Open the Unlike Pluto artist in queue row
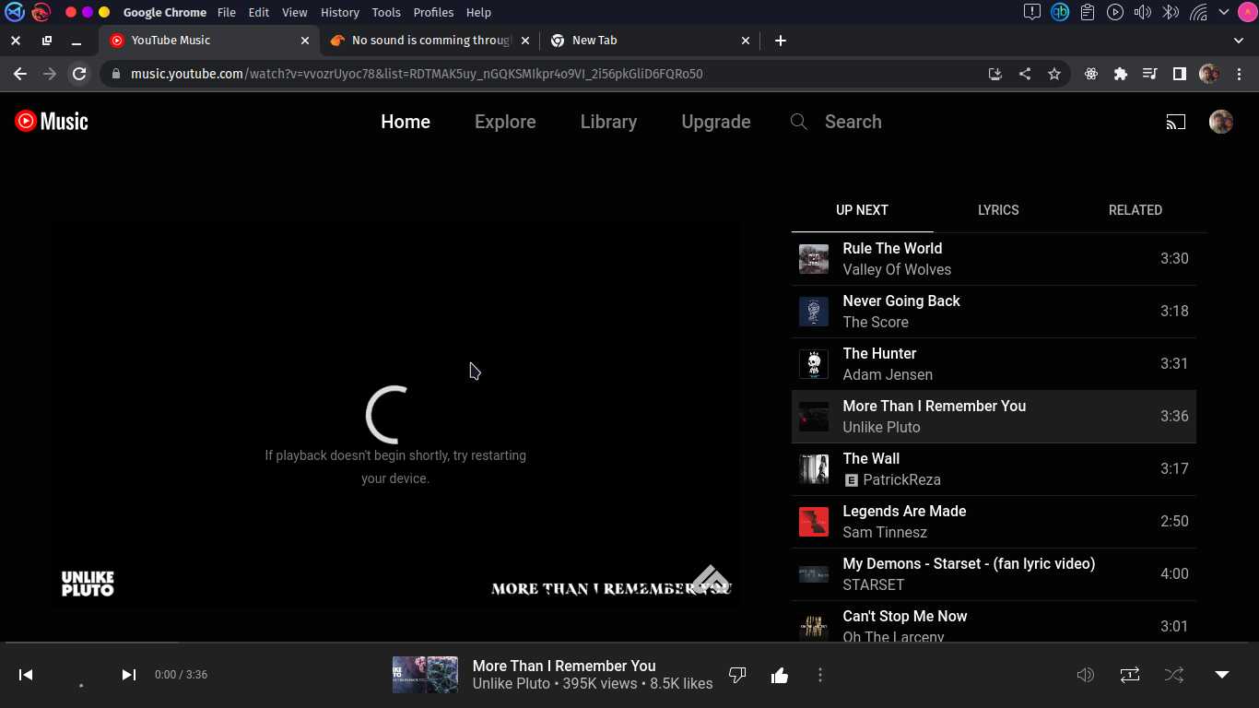The height and width of the screenshot is (708, 1259). [881, 427]
